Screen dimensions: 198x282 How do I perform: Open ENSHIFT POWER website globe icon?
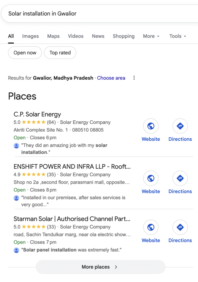click(151, 178)
